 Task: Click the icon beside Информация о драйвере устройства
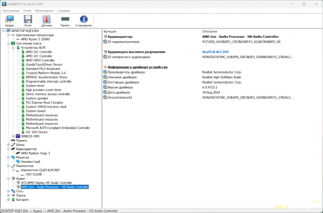tap(105, 67)
